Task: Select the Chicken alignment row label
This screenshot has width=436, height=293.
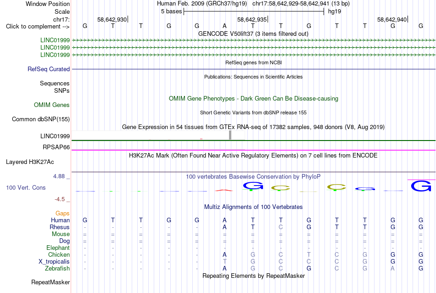Action: (59, 255)
